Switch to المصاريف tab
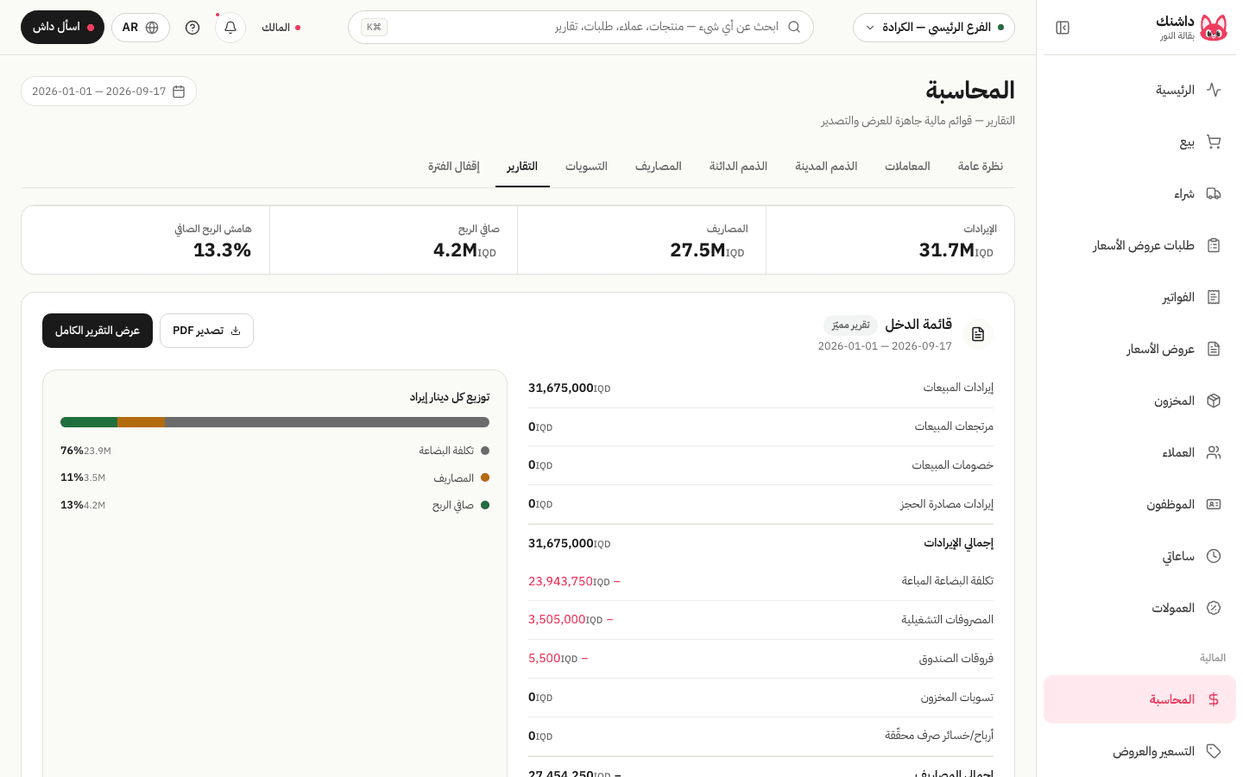 pos(659,167)
